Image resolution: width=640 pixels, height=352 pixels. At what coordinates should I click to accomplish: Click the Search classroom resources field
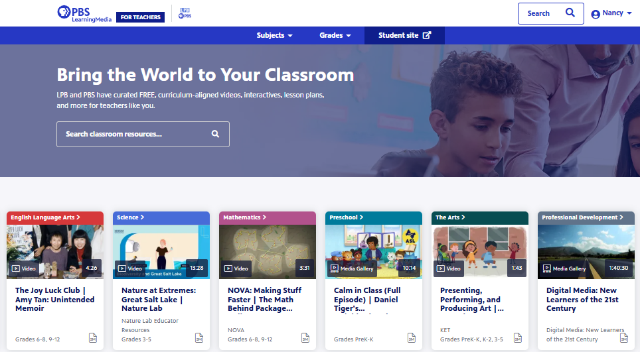tap(143, 134)
